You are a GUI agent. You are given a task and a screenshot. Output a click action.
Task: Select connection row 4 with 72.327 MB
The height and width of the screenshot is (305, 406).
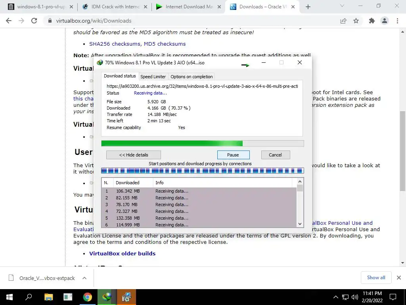coord(199,211)
